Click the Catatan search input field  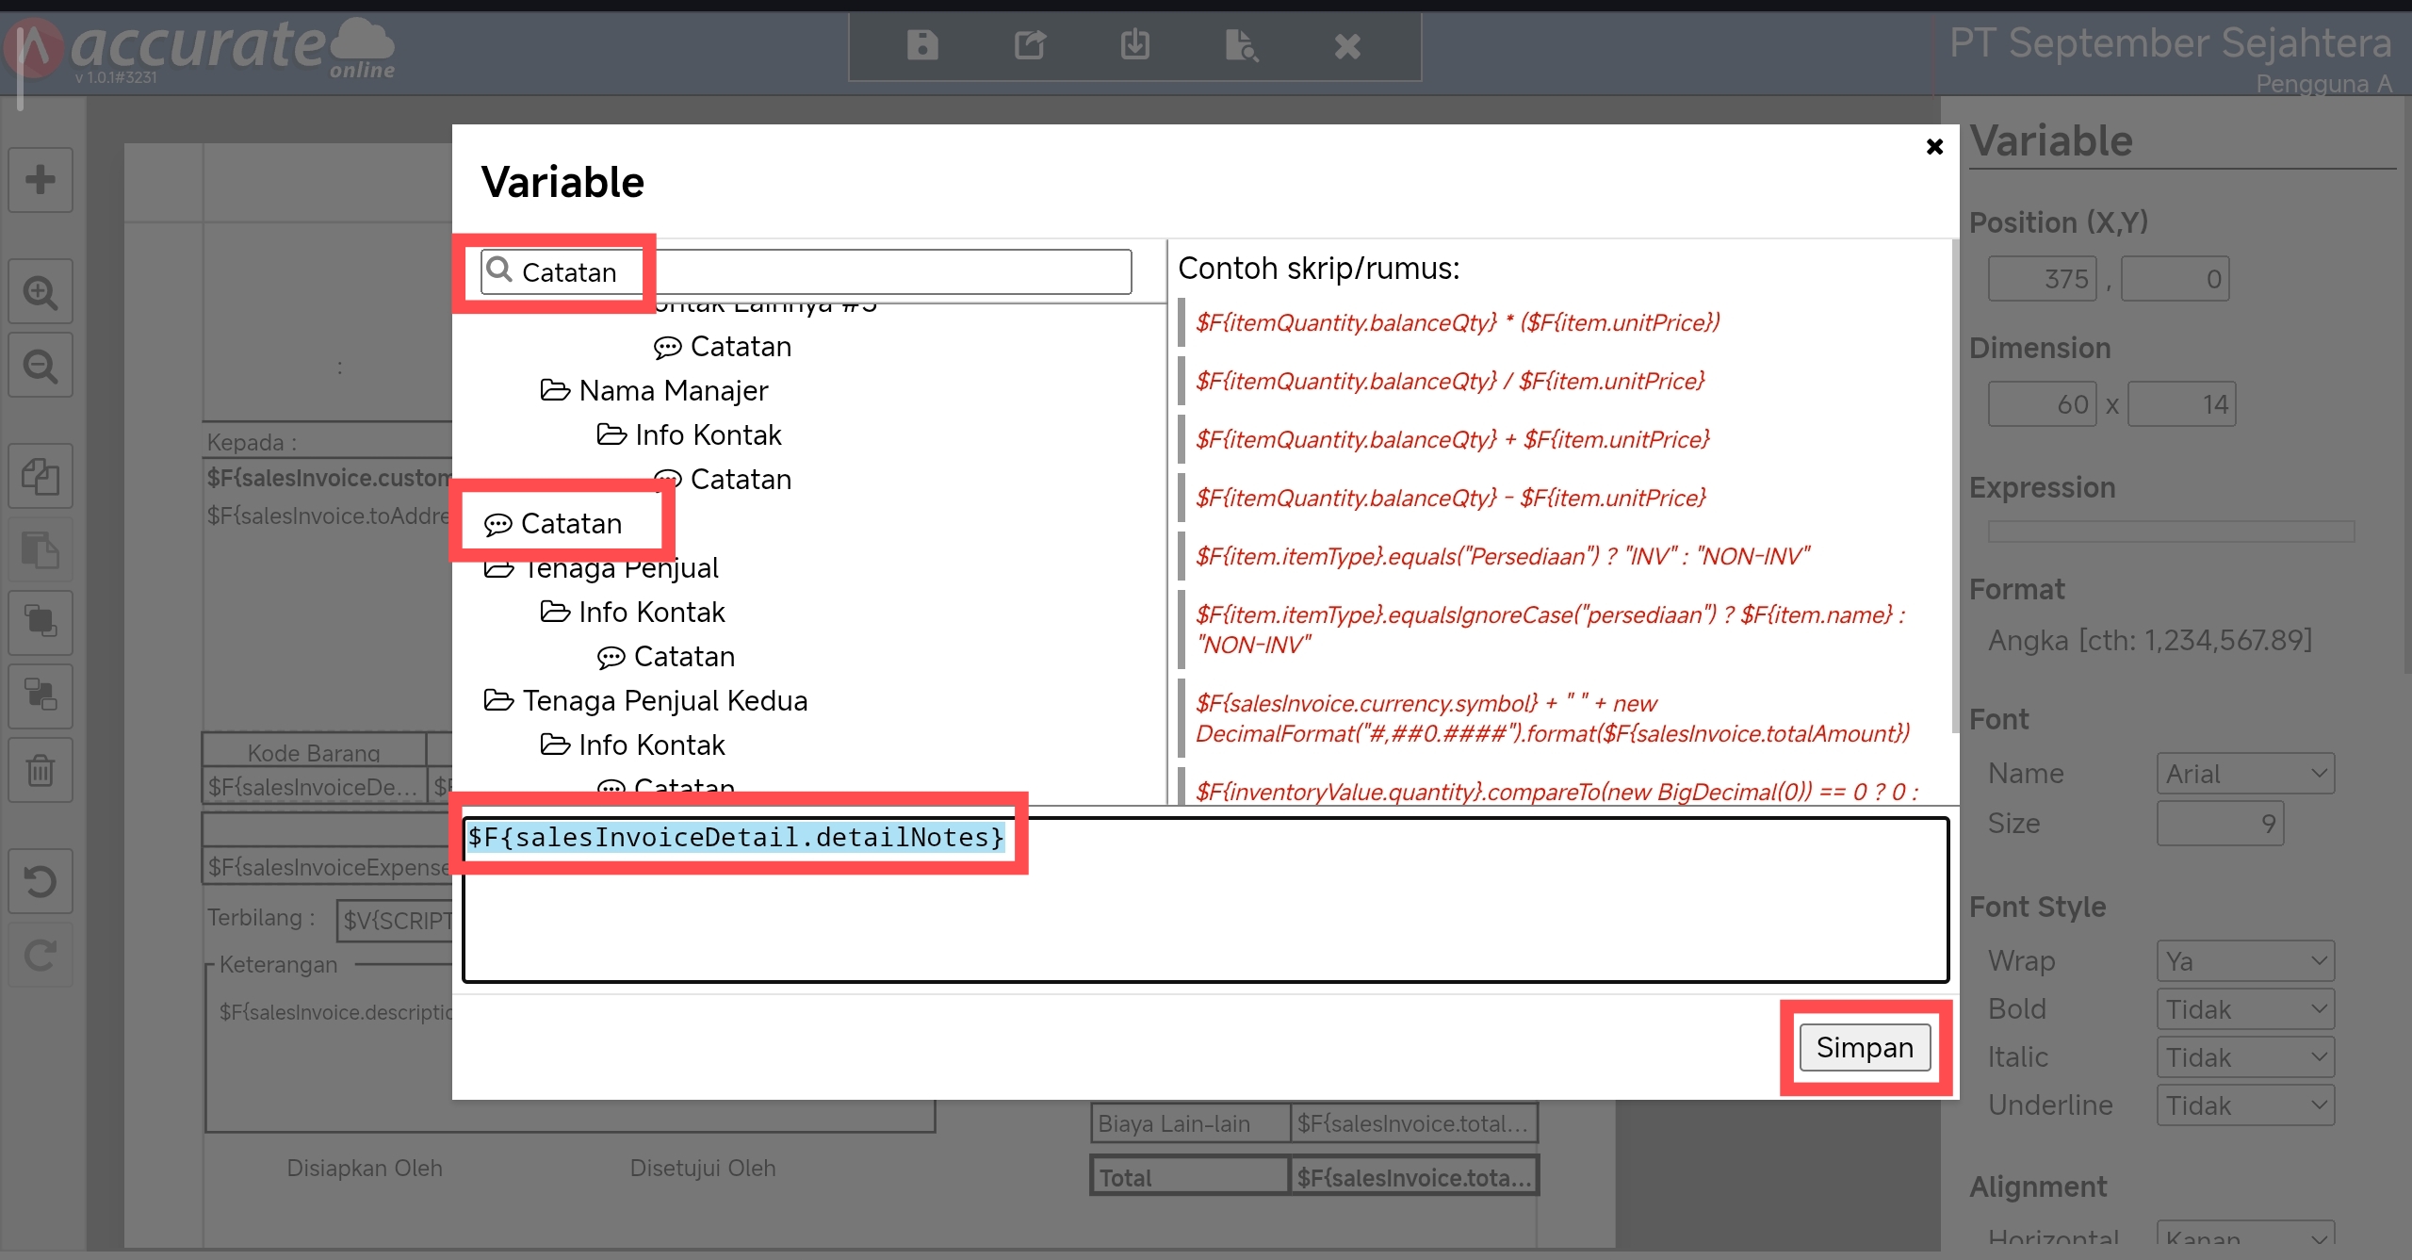point(807,272)
